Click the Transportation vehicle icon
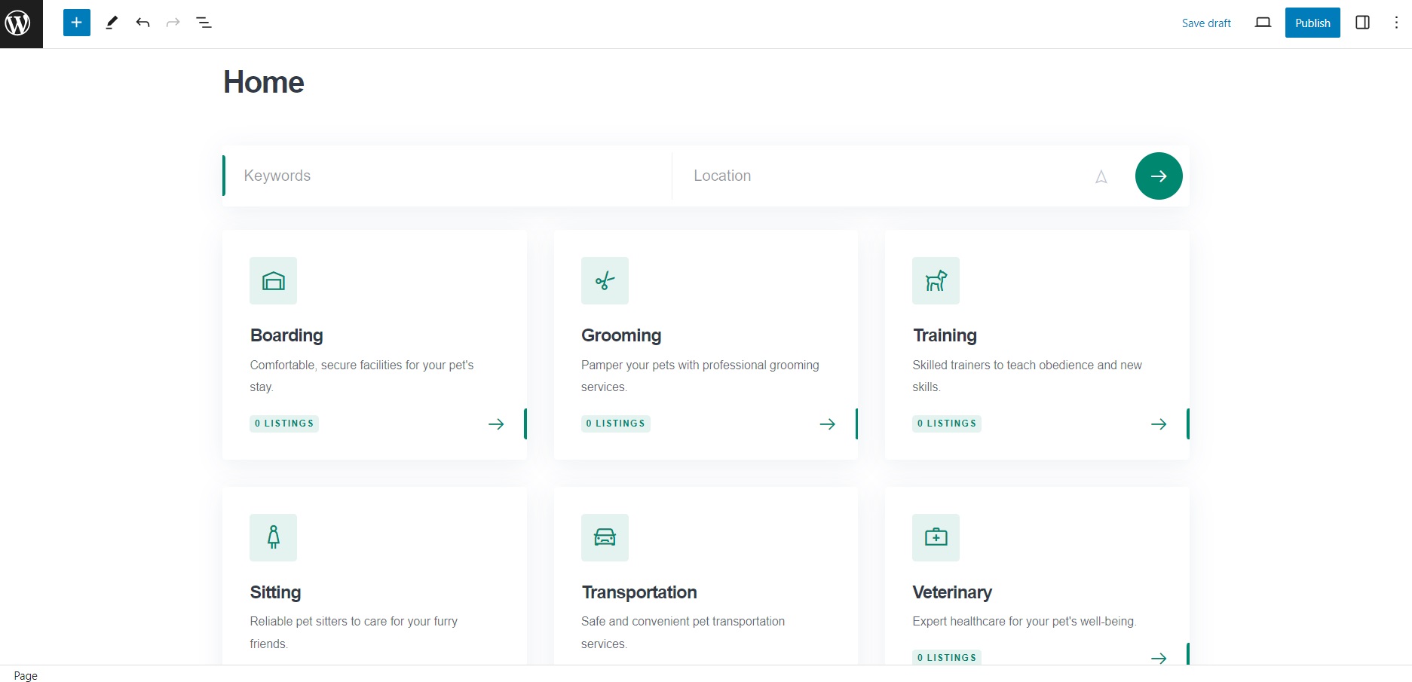 (x=605, y=537)
